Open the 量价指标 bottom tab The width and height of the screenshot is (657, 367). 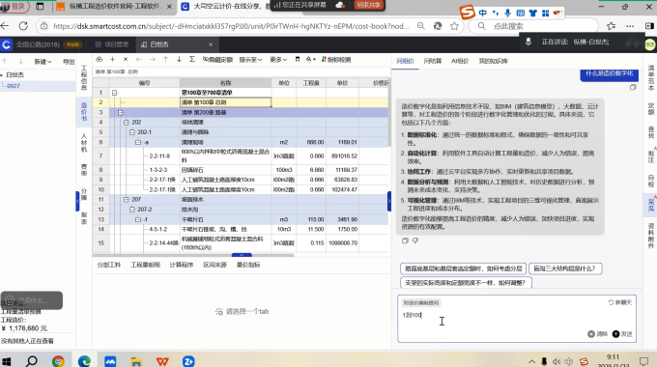[248, 265]
